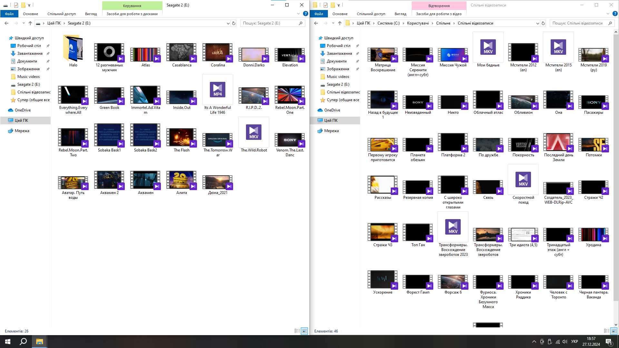Open Засоби для роботи з дисками tab

(x=132, y=14)
